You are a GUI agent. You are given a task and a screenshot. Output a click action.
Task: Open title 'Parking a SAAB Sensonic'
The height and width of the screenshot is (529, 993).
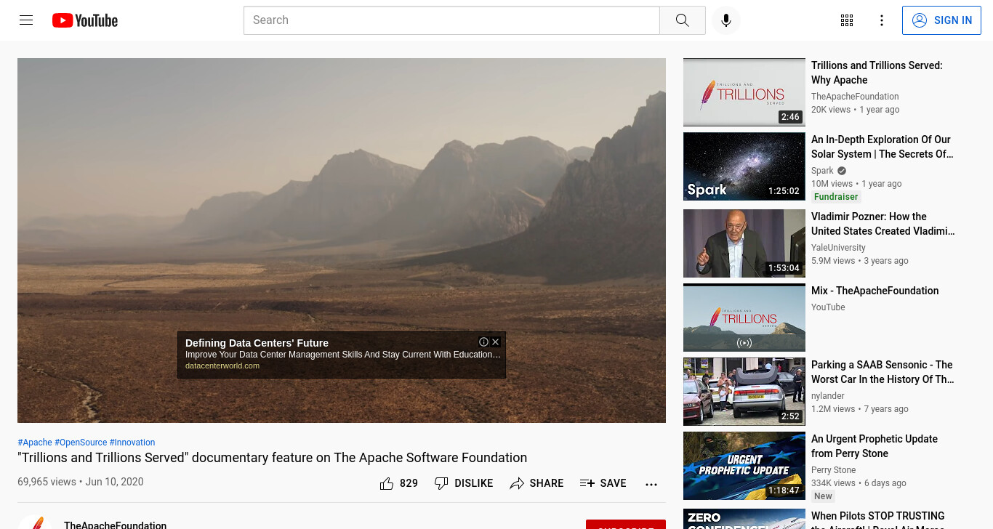882,372
